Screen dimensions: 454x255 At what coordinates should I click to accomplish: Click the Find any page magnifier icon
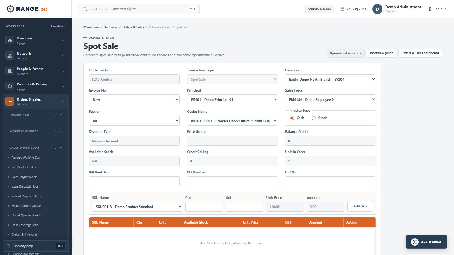9,246
